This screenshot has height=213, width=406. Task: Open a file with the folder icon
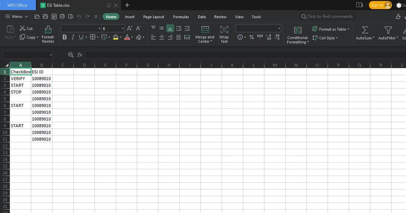[x=37, y=17]
